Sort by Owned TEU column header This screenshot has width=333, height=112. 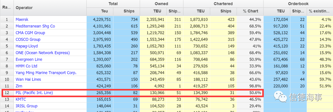153,11
